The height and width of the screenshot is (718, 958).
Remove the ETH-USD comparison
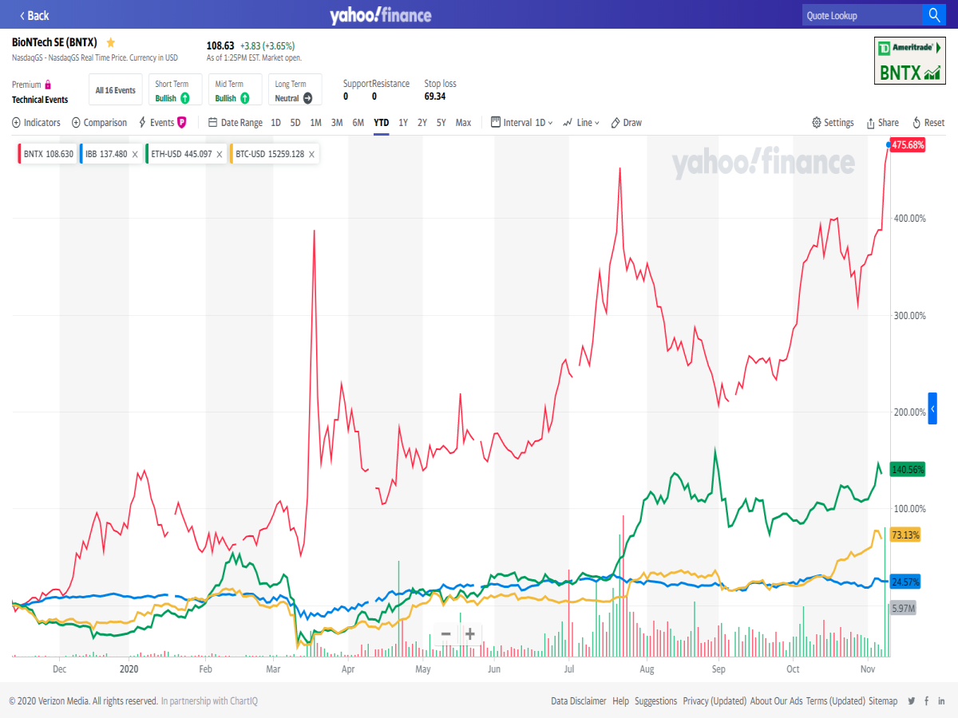pyautogui.click(x=220, y=155)
